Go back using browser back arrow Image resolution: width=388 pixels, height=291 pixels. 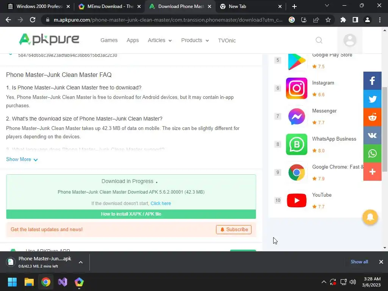(8, 20)
